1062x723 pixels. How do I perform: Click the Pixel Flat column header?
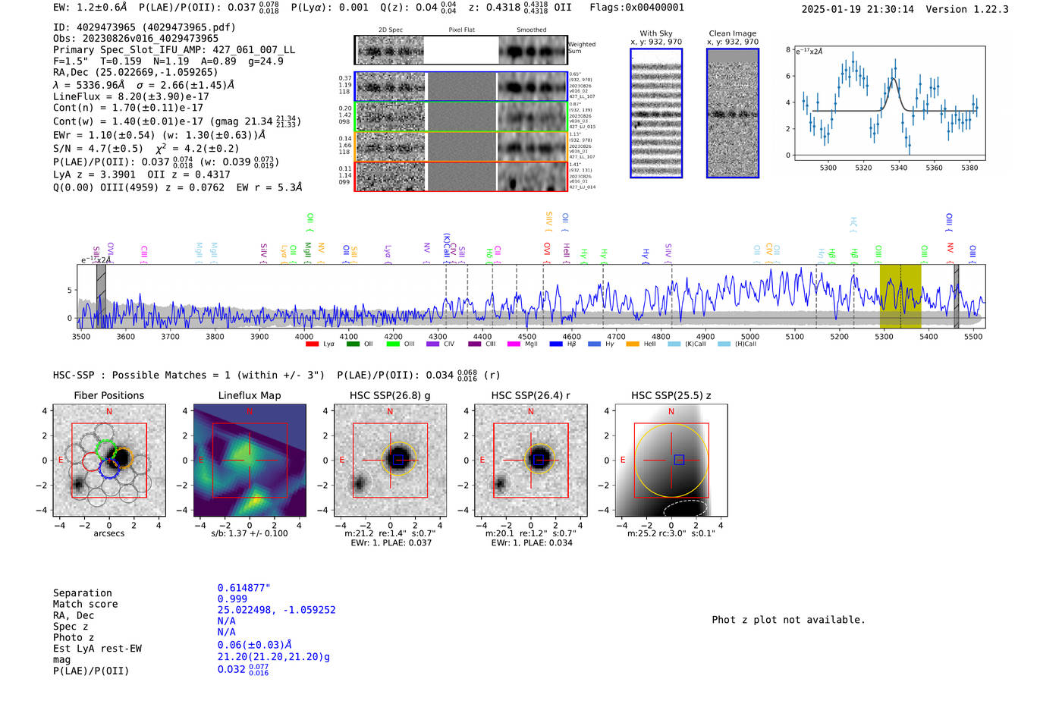pyautogui.click(x=461, y=30)
